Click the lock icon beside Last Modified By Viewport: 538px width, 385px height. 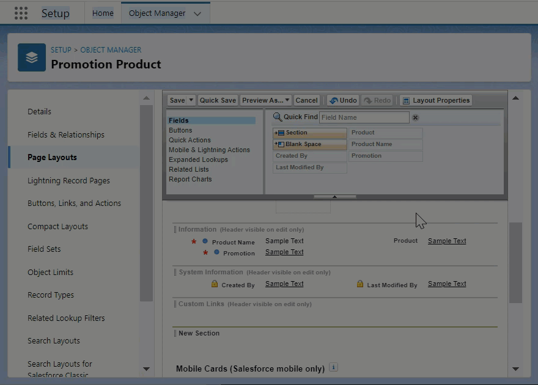coord(360,284)
